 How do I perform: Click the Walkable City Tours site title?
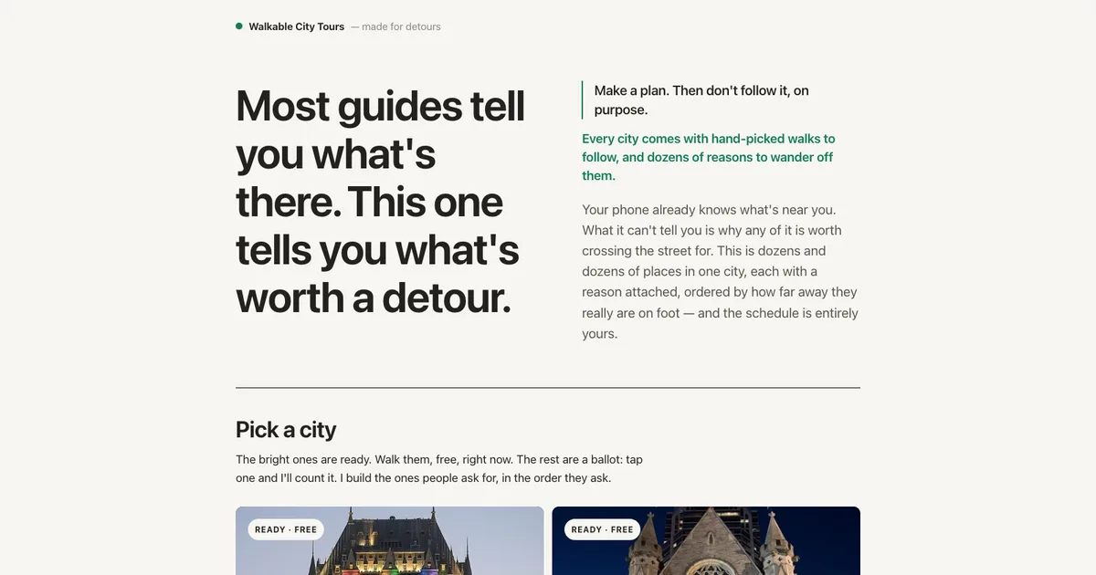pyautogui.click(x=296, y=26)
